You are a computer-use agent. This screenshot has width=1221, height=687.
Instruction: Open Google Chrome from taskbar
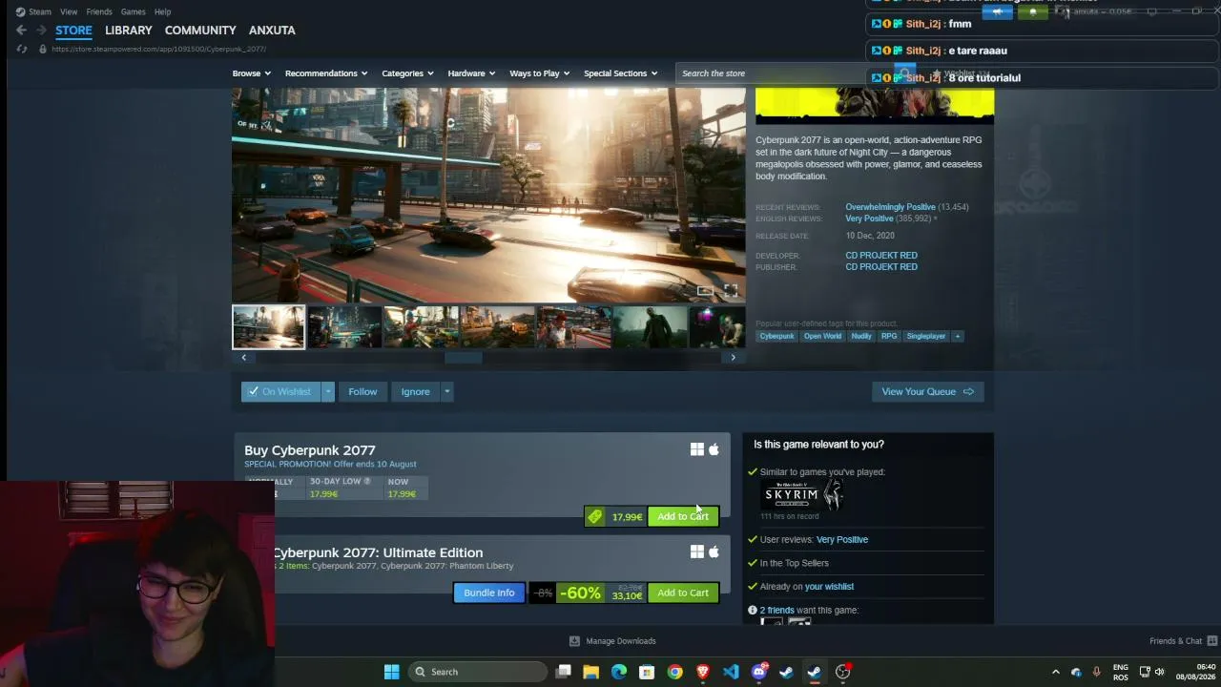point(675,672)
